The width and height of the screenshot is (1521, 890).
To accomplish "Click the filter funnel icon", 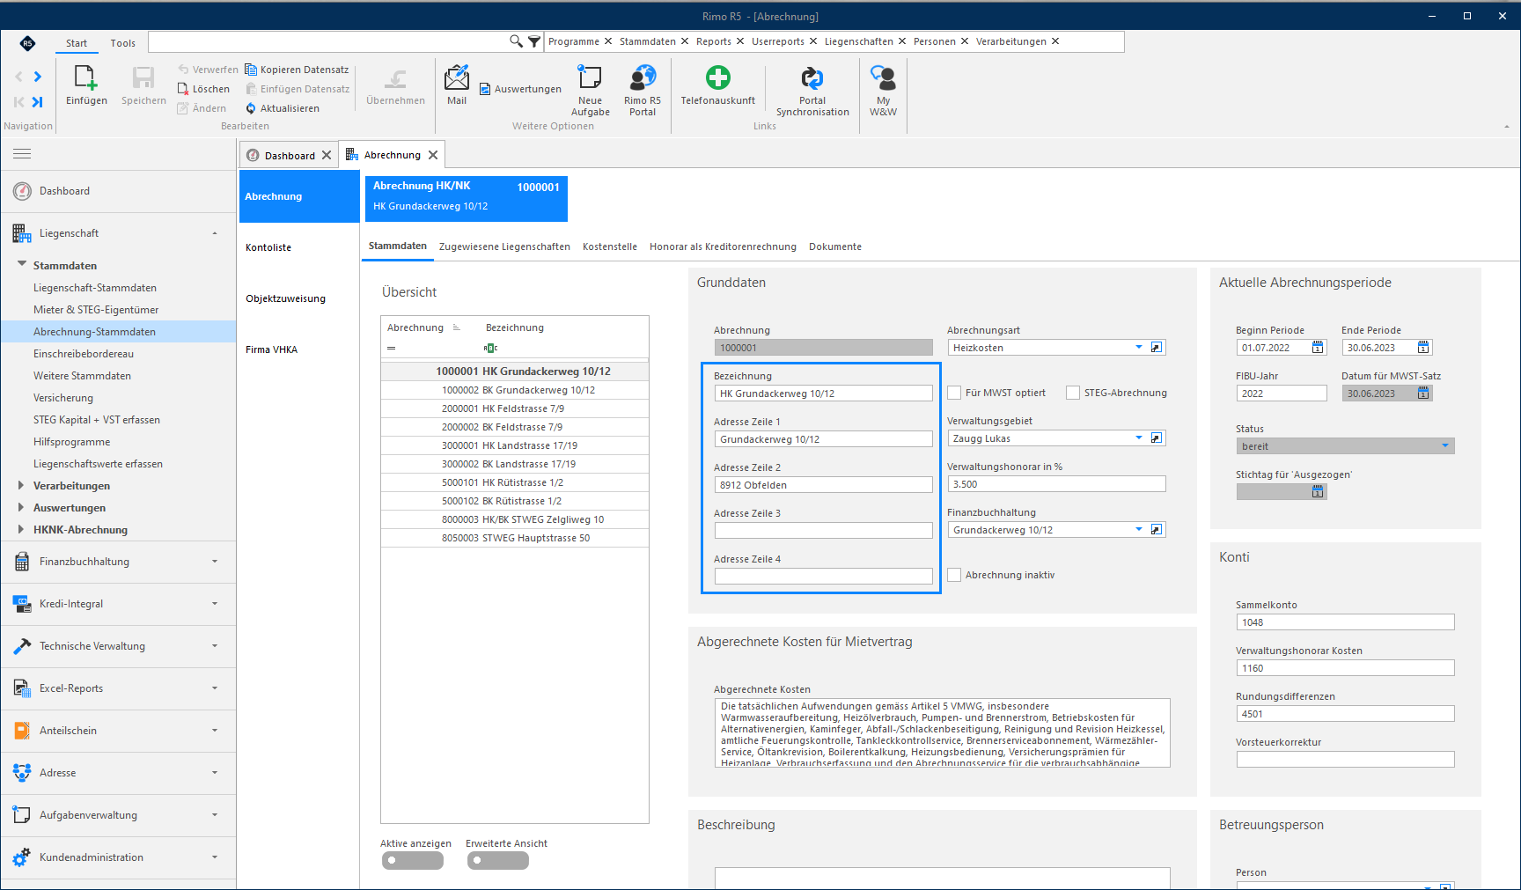I will 533,41.
